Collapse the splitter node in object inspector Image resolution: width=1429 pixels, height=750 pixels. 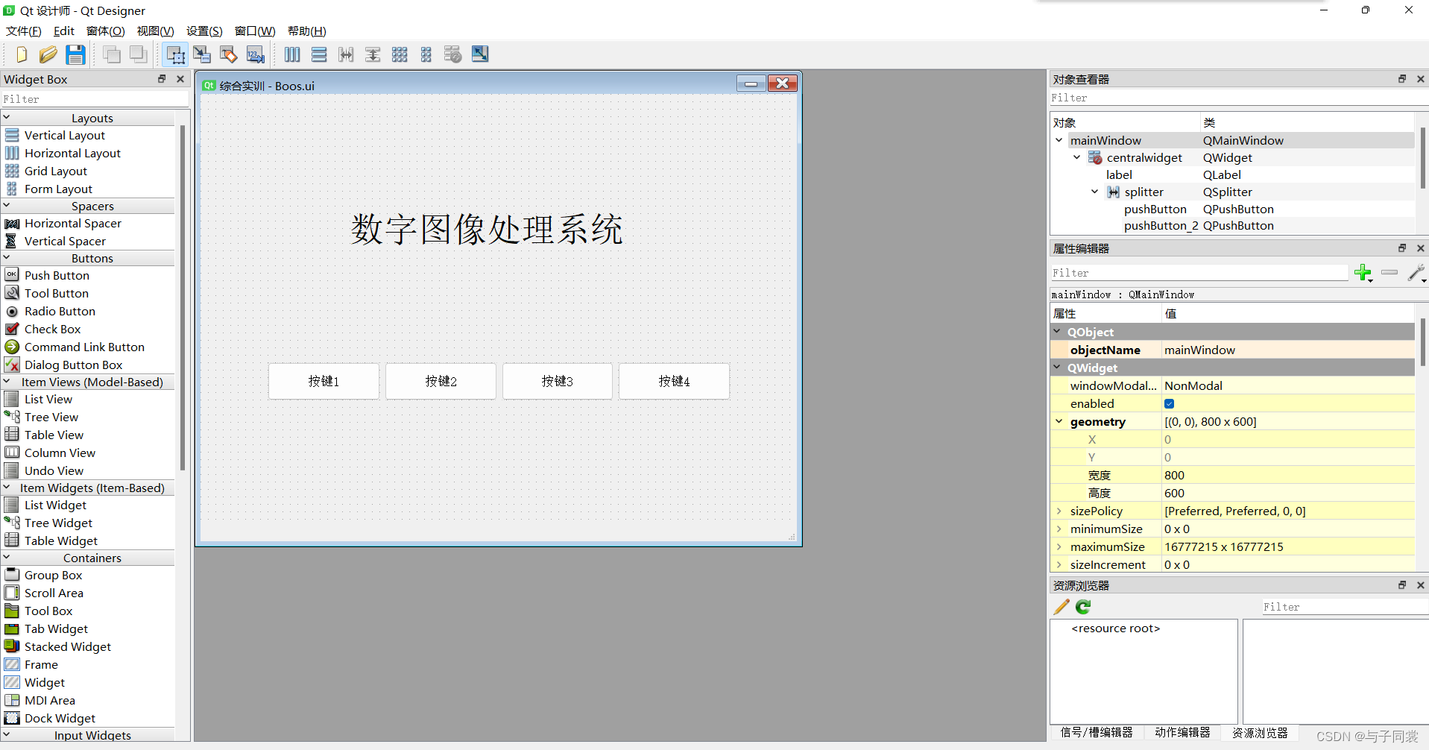click(x=1094, y=192)
